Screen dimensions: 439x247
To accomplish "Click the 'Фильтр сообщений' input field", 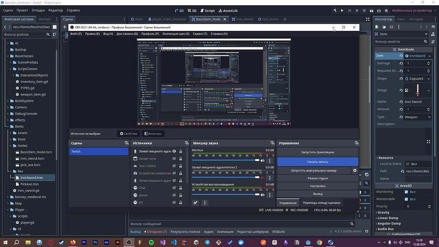I will (x=240, y=223).
